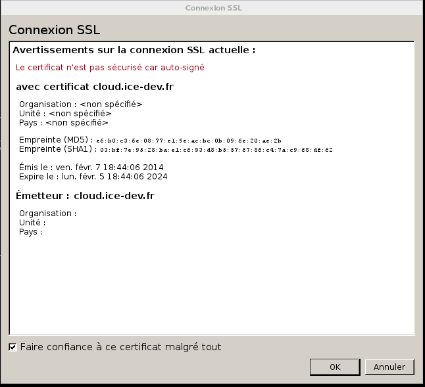Screen dimensions: 425x387
Task: Click the large 'Connexion SSL' dialog heading
Action: tap(54, 30)
